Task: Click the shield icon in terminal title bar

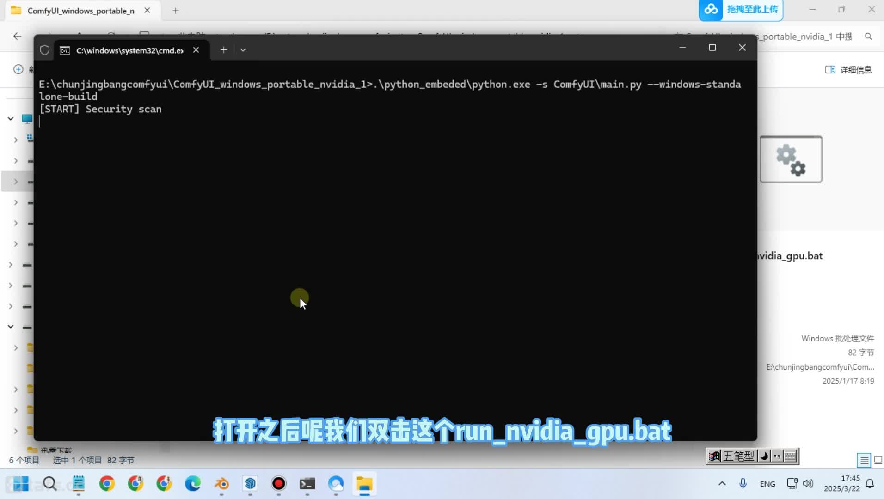Action: 45,50
